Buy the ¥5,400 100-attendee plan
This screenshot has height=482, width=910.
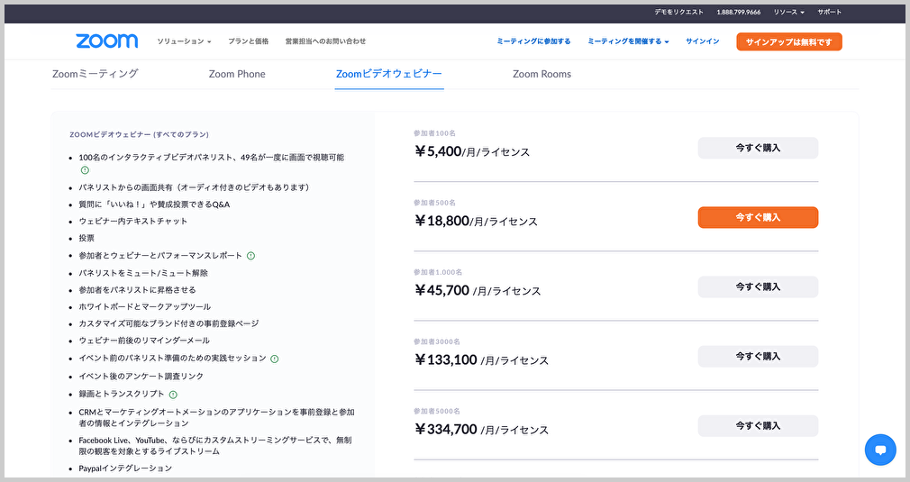click(758, 148)
